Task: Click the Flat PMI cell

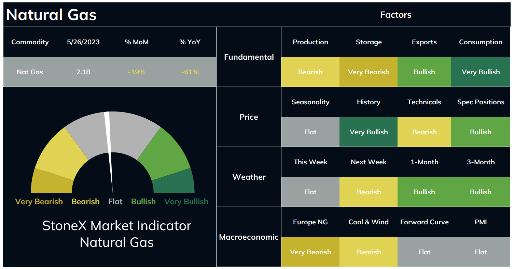Action: (481, 252)
